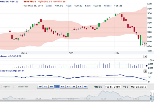Image resolution: width=154 pixels, height=102 pixels.
Task: Click the range slider handle on overview chart
Action: 151,95
